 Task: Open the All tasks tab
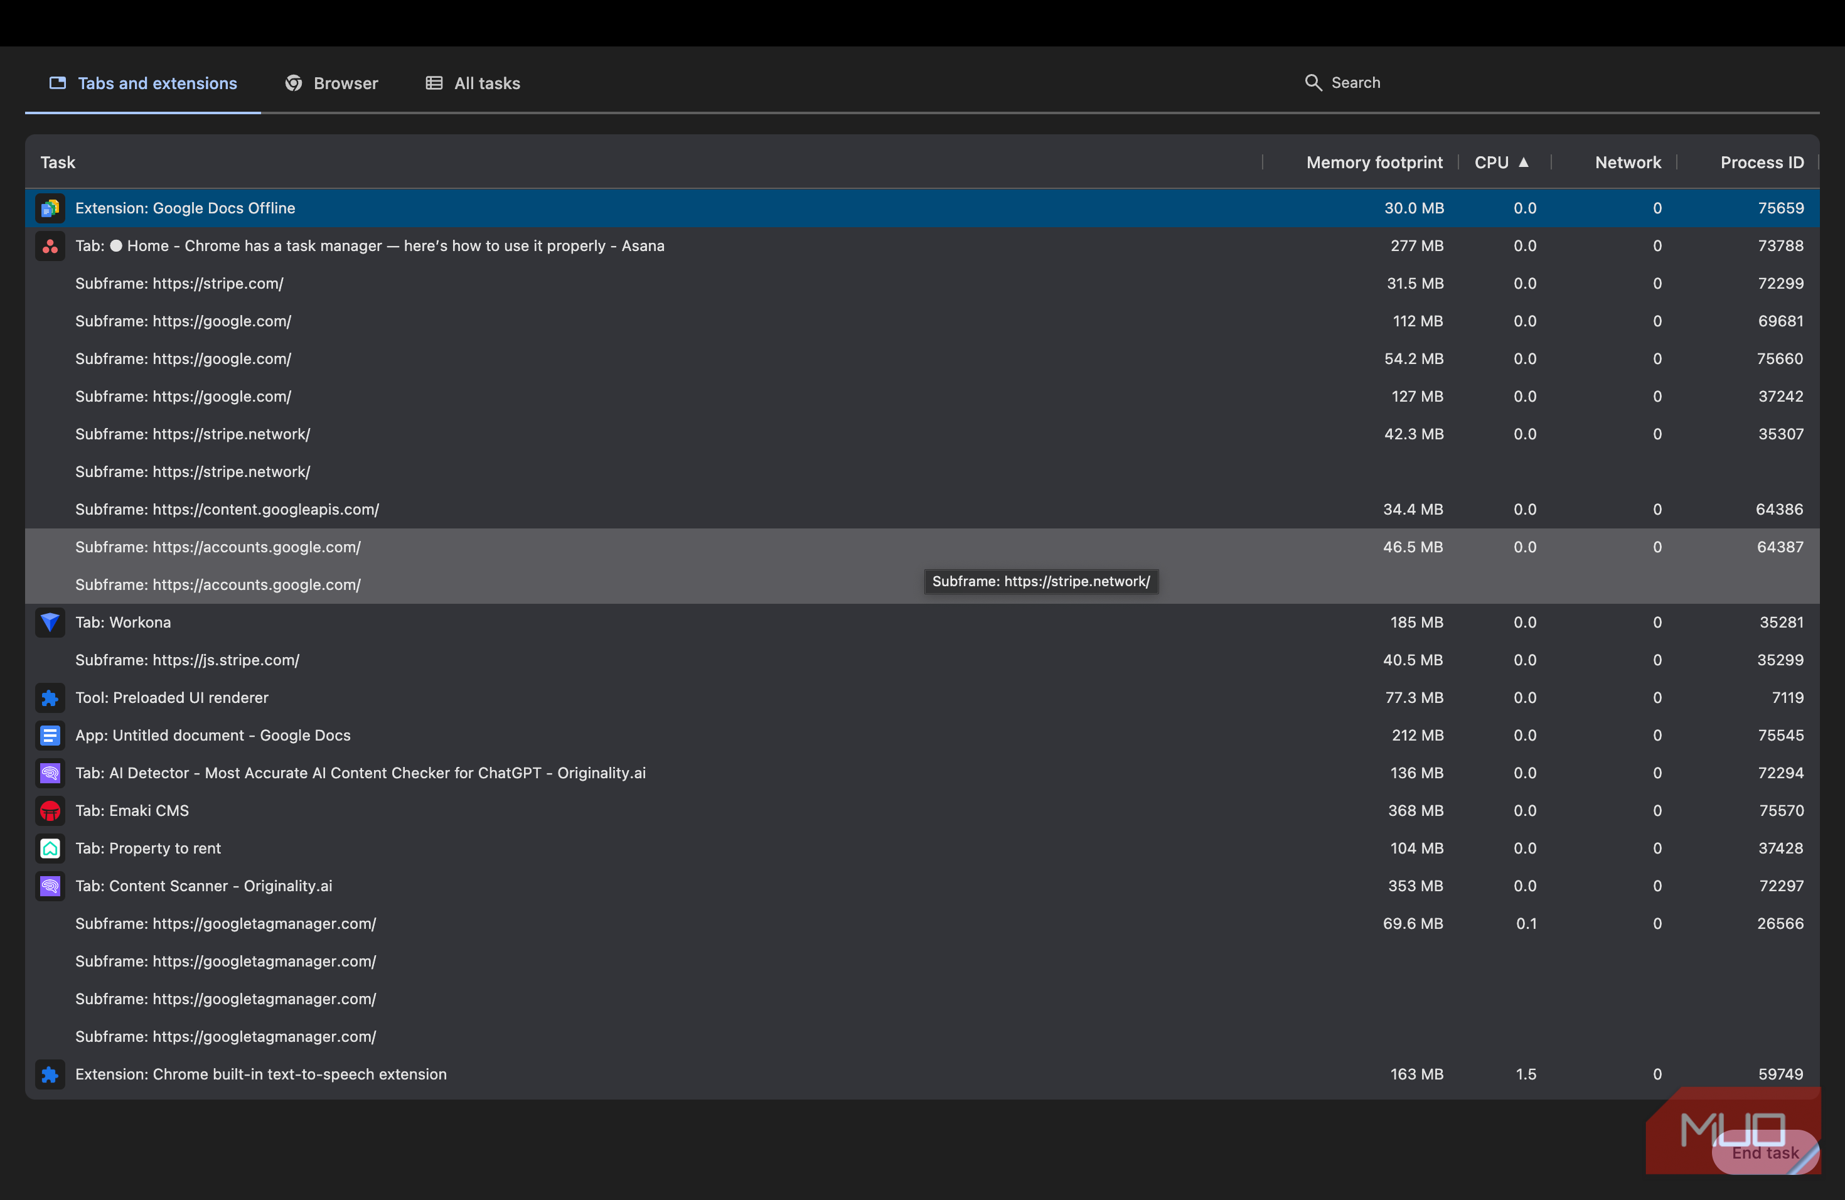473,83
